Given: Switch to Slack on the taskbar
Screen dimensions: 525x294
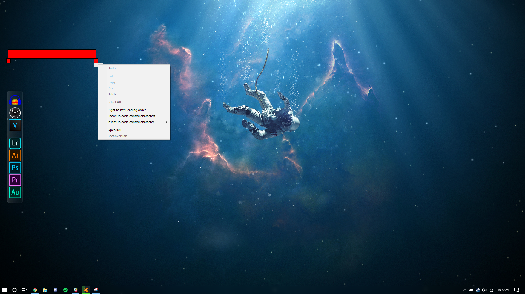Looking at the screenshot, I should pyautogui.click(x=76, y=290).
